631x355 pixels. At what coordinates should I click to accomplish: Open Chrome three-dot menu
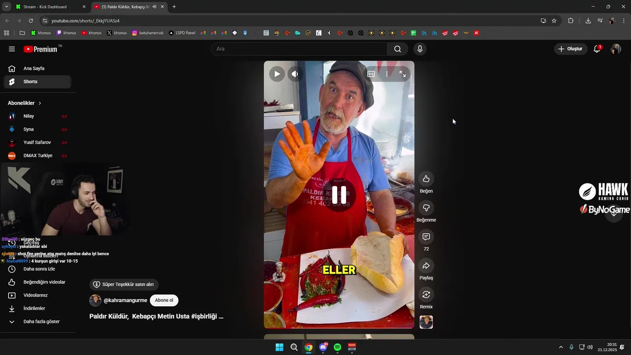coord(624,21)
